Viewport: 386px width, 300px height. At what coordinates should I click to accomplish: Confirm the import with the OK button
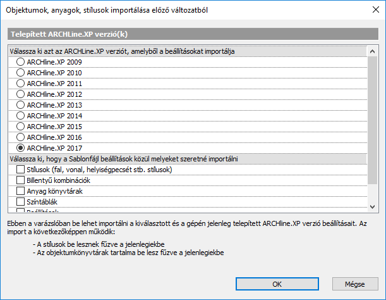[277, 284]
